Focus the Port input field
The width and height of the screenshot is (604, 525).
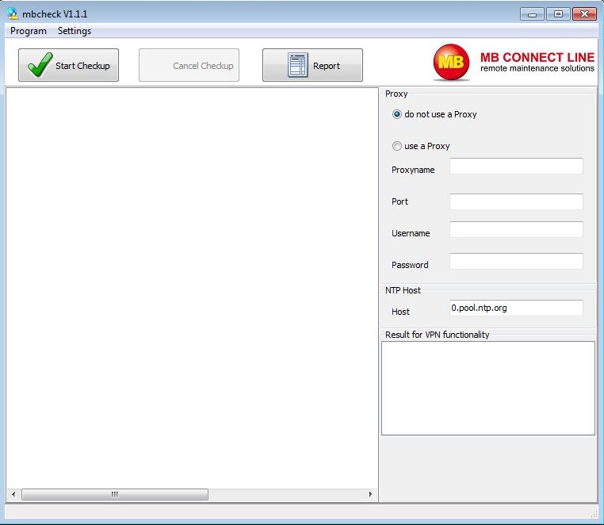point(516,201)
